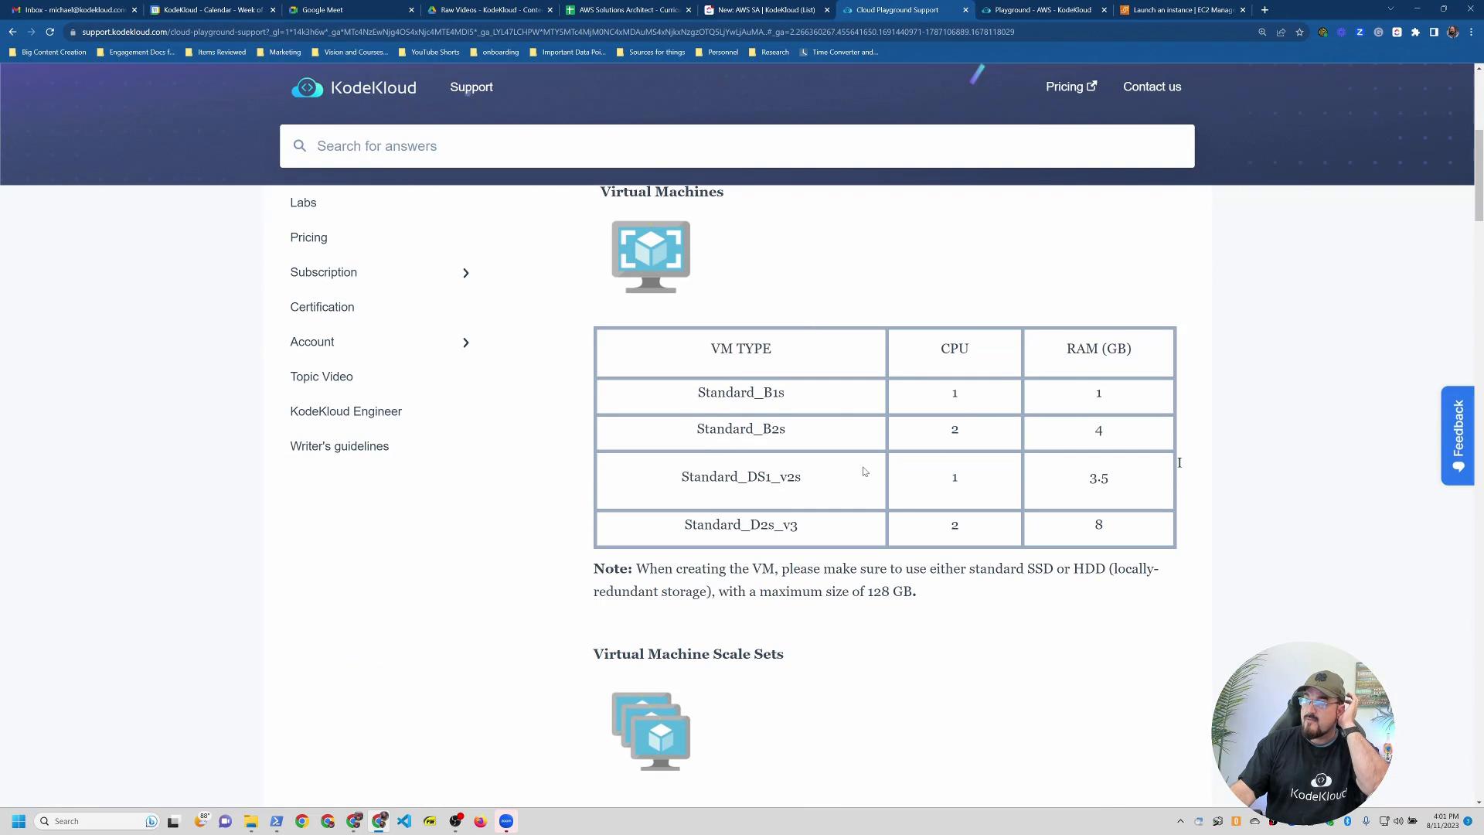1484x835 pixels.
Task: Open the Pricing external link in header
Action: tap(1071, 87)
